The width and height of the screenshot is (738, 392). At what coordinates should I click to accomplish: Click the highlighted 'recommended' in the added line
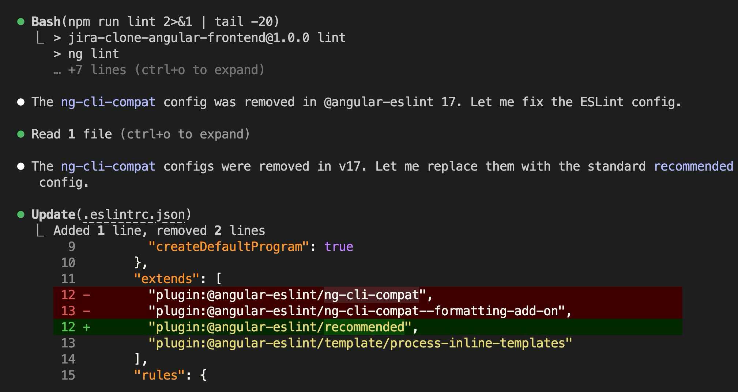coord(364,327)
